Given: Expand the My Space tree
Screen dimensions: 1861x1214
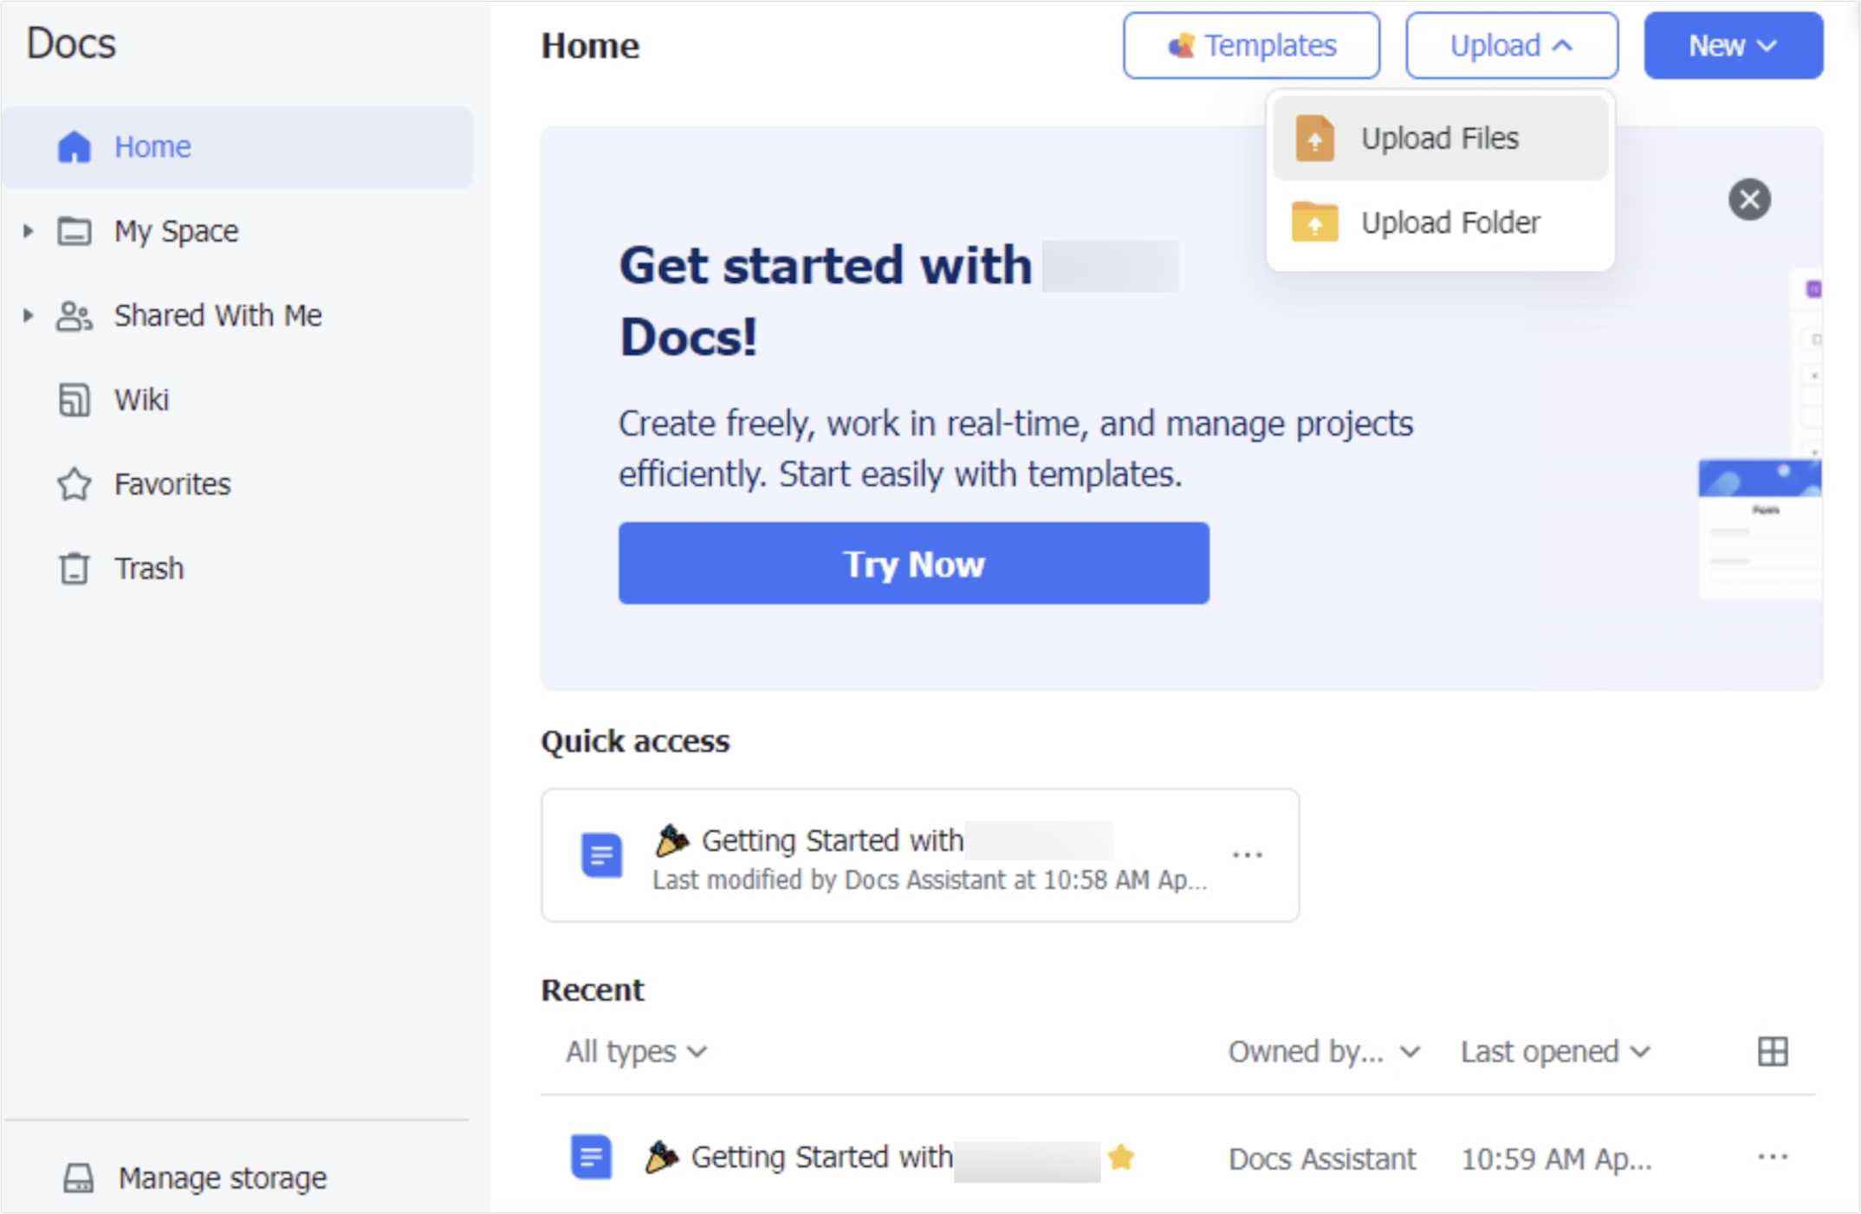Looking at the screenshot, I should tap(26, 230).
